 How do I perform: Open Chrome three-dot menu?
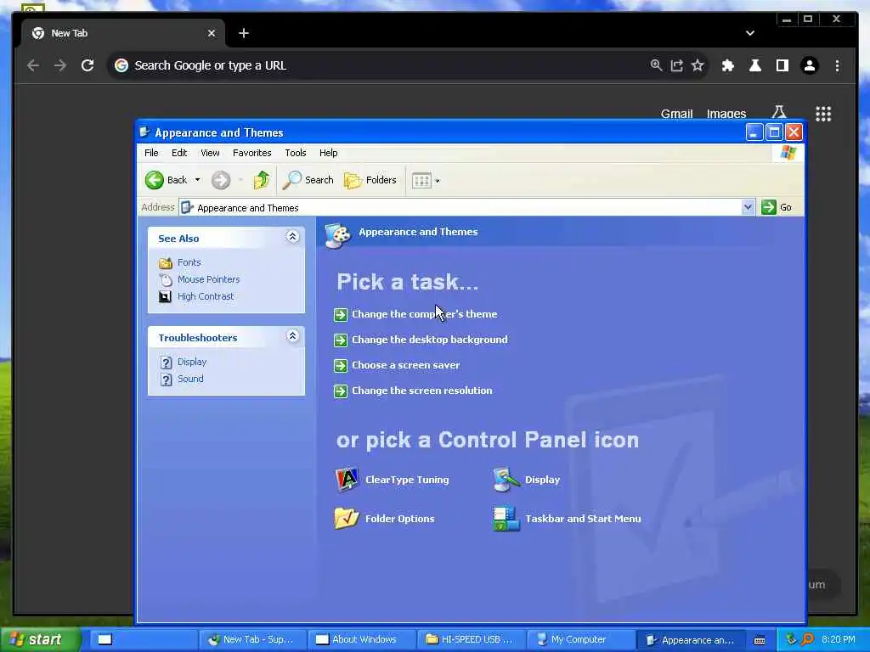(837, 65)
